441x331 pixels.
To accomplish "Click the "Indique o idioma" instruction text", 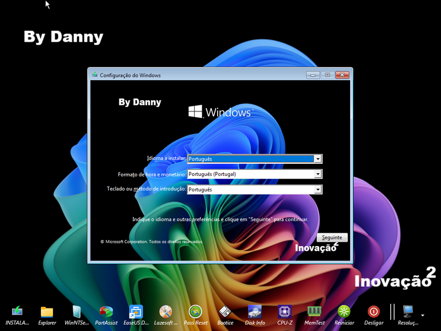I will (x=220, y=219).
